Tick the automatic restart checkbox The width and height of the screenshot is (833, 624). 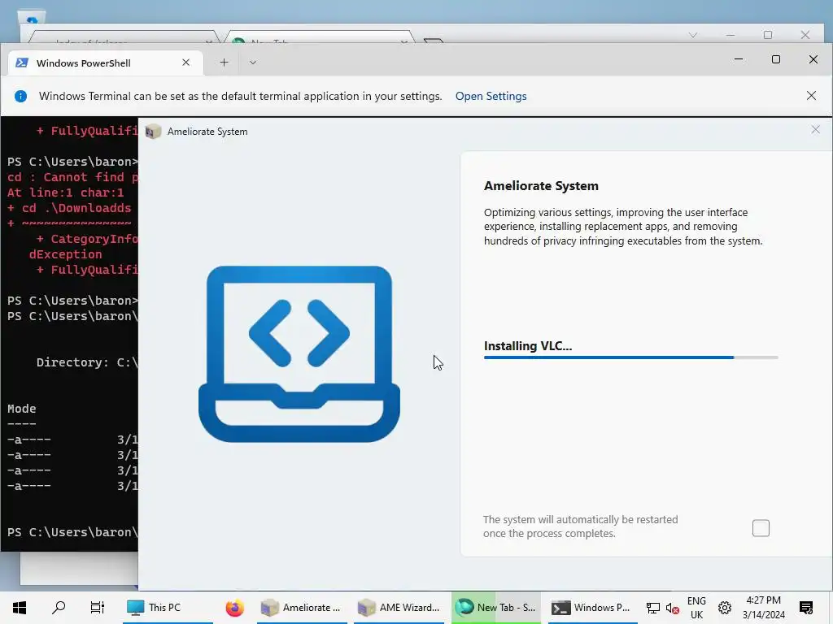point(761,528)
